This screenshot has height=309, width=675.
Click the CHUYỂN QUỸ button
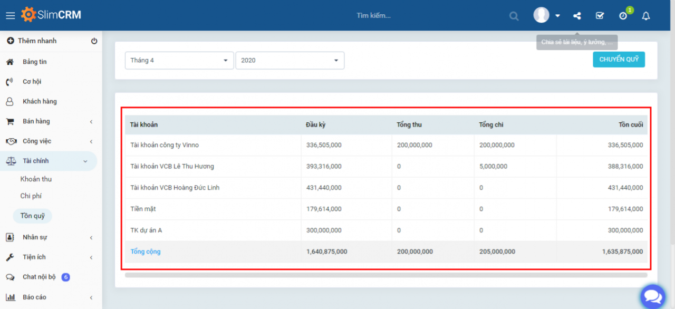pyautogui.click(x=619, y=59)
